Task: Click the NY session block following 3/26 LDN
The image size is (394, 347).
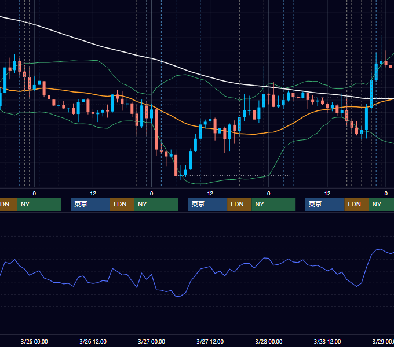Action: pyautogui.click(x=156, y=204)
